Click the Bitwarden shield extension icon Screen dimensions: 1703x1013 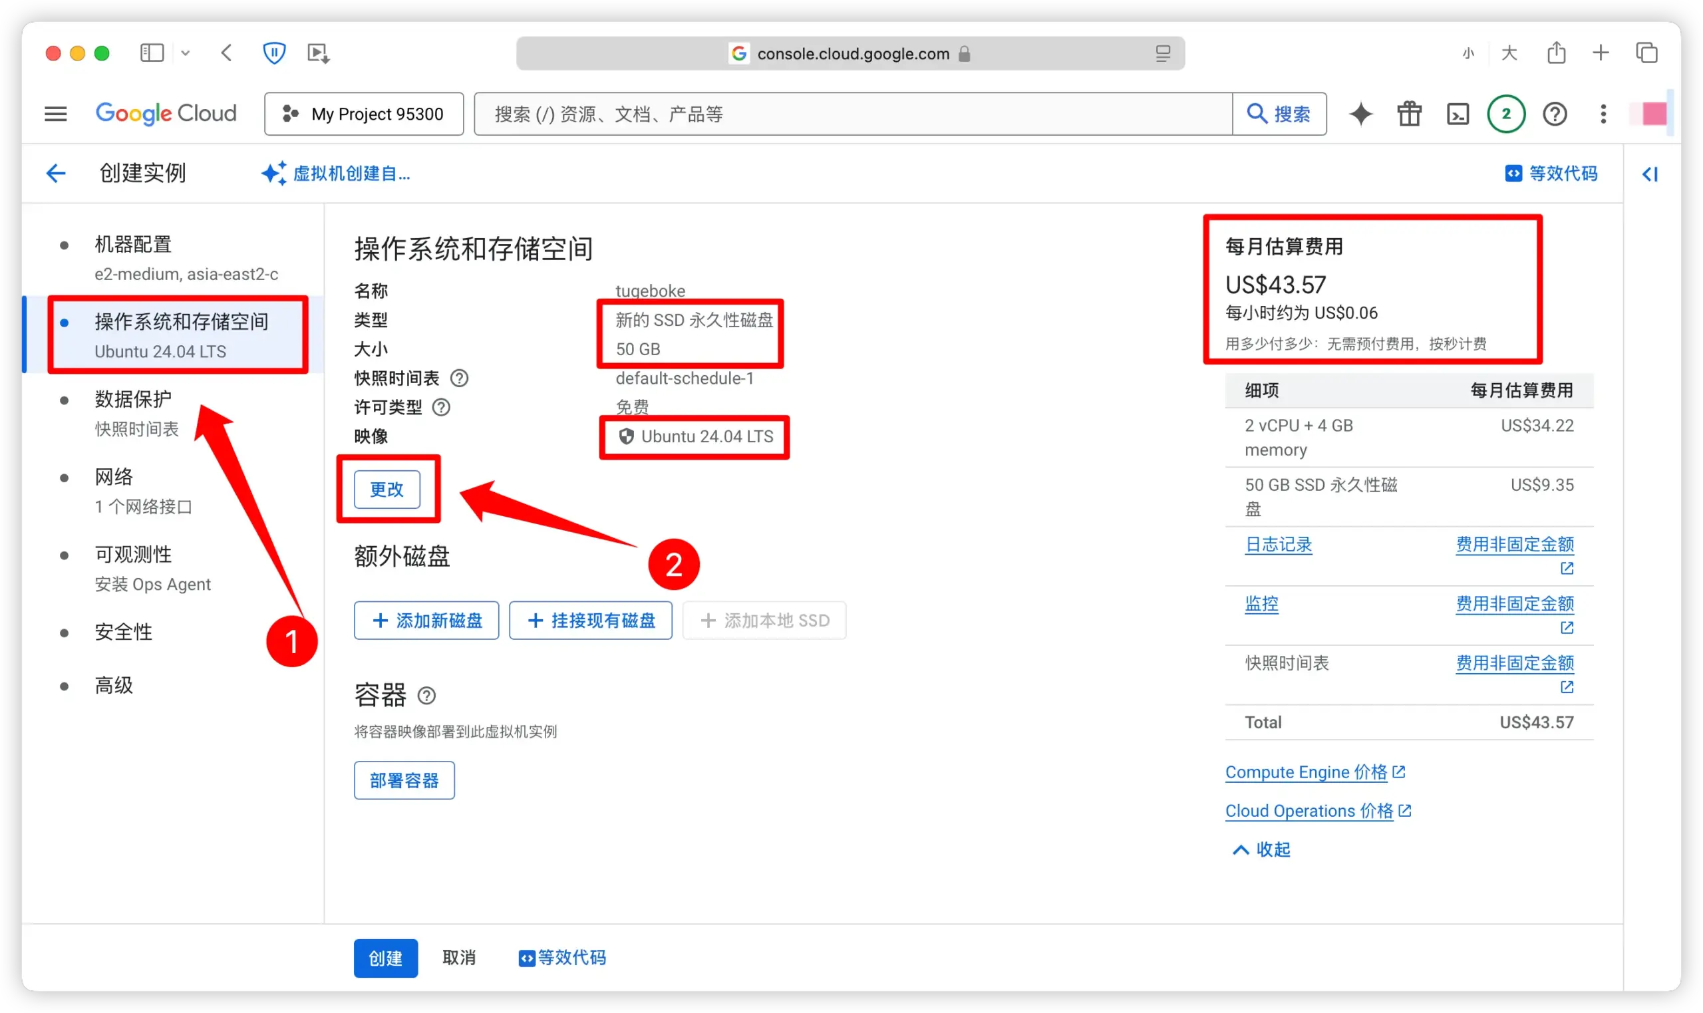coord(273,53)
